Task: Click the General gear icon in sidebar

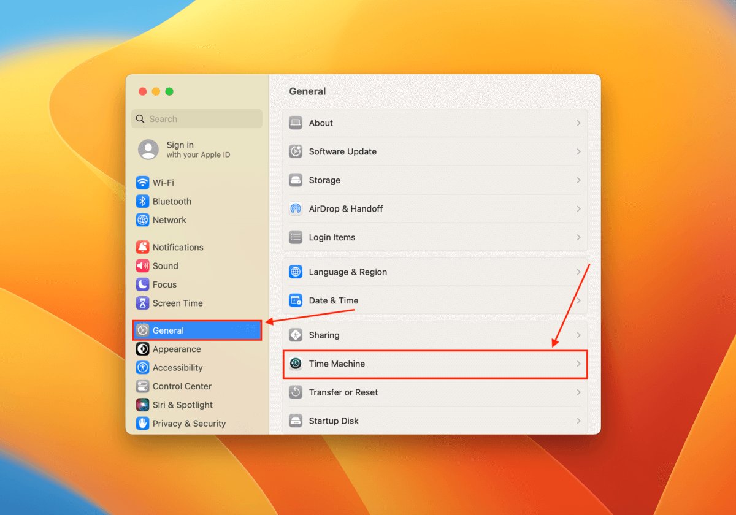Action: click(x=143, y=330)
